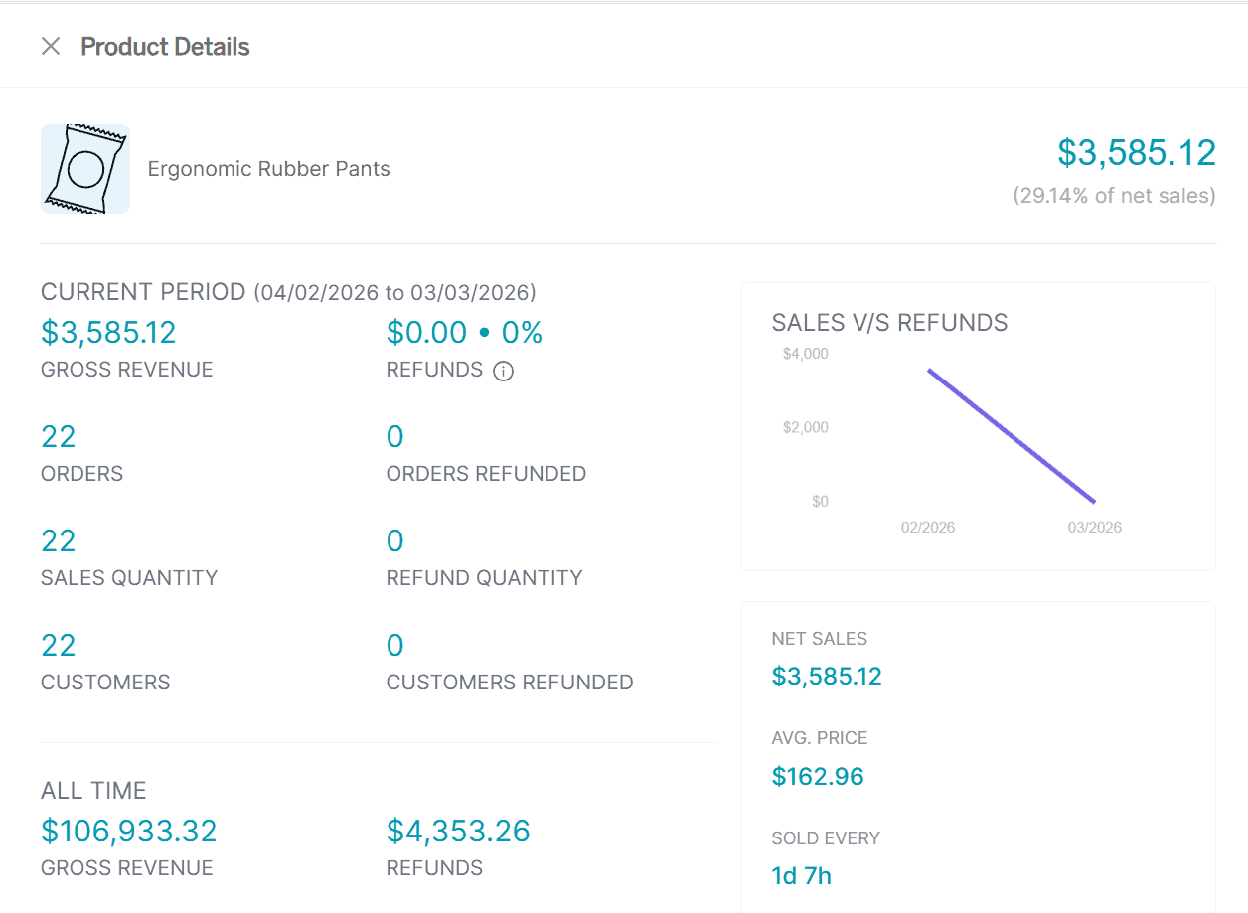The width and height of the screenshot is (1248, 913).
Task: Click the Net Sales label
Action: (x=820, y=639)
